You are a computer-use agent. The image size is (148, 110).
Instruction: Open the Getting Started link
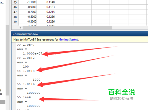(69, 40)
